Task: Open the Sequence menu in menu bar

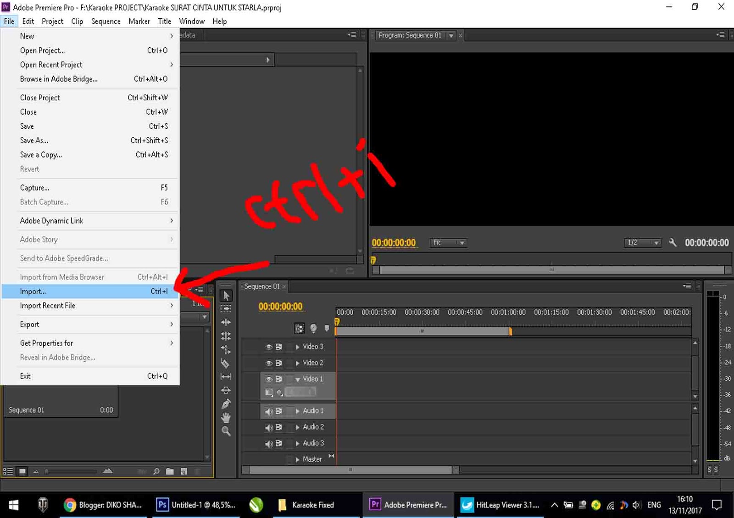Action: [x=106, y=21]
